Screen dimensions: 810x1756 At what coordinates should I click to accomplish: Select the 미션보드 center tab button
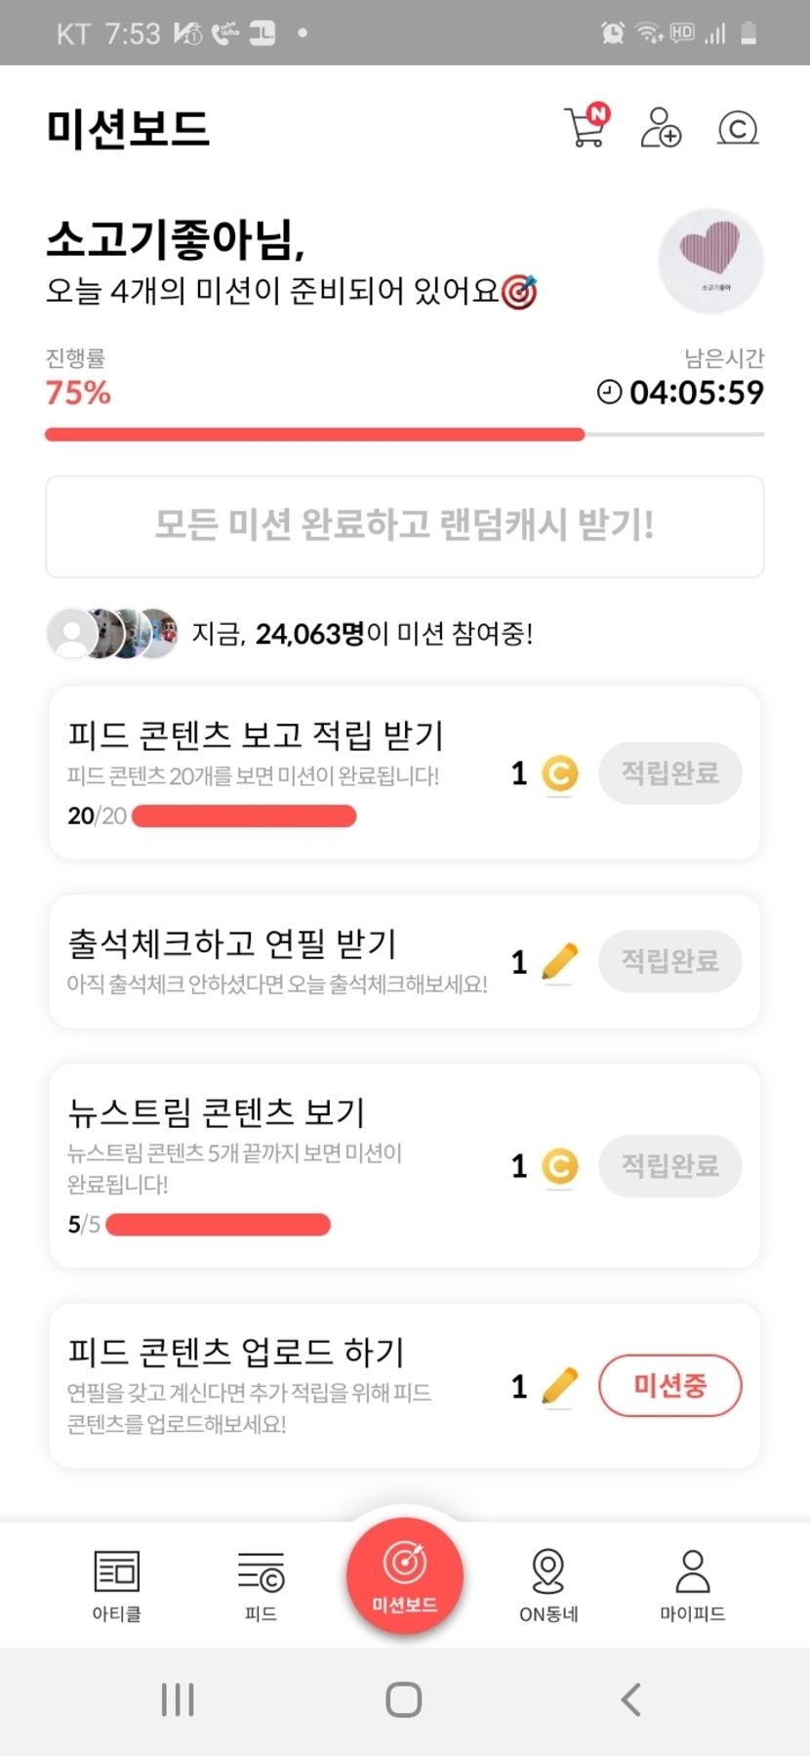pos(405,1574)
